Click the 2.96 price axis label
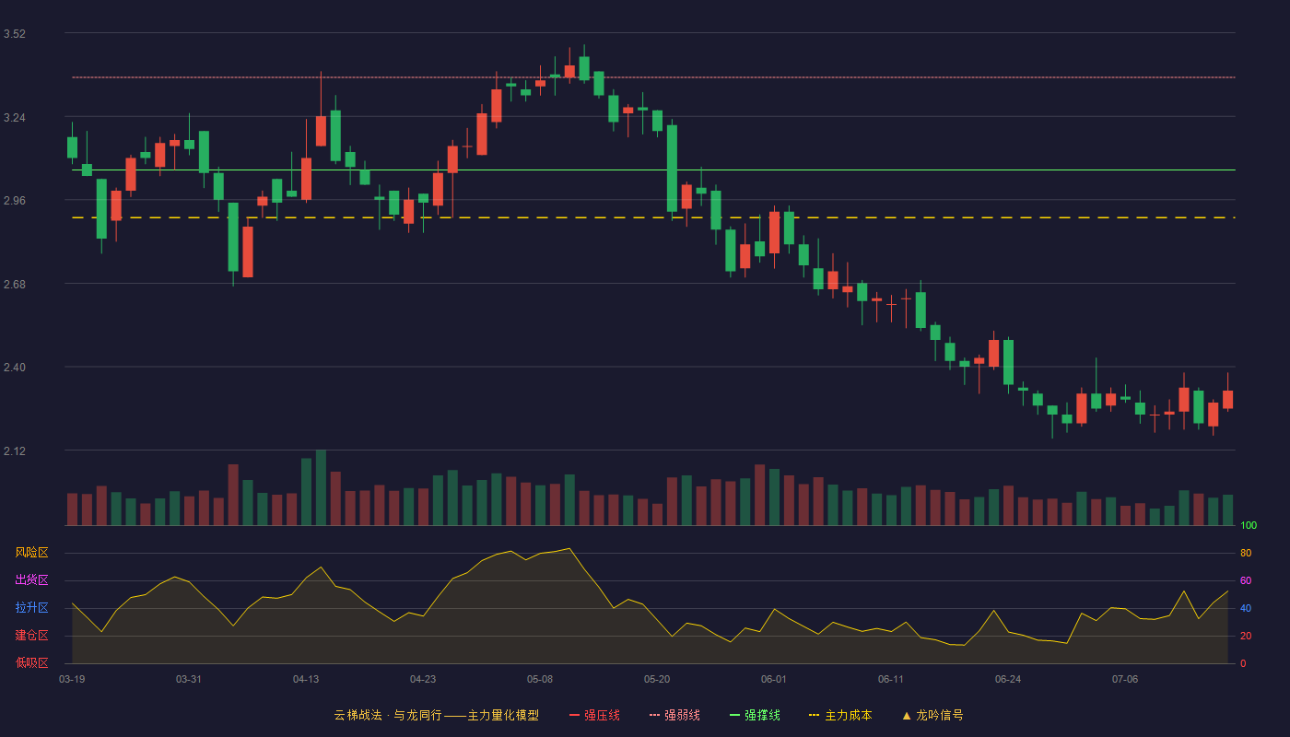This screenshot has width=1290, height=737. (15, 201)
